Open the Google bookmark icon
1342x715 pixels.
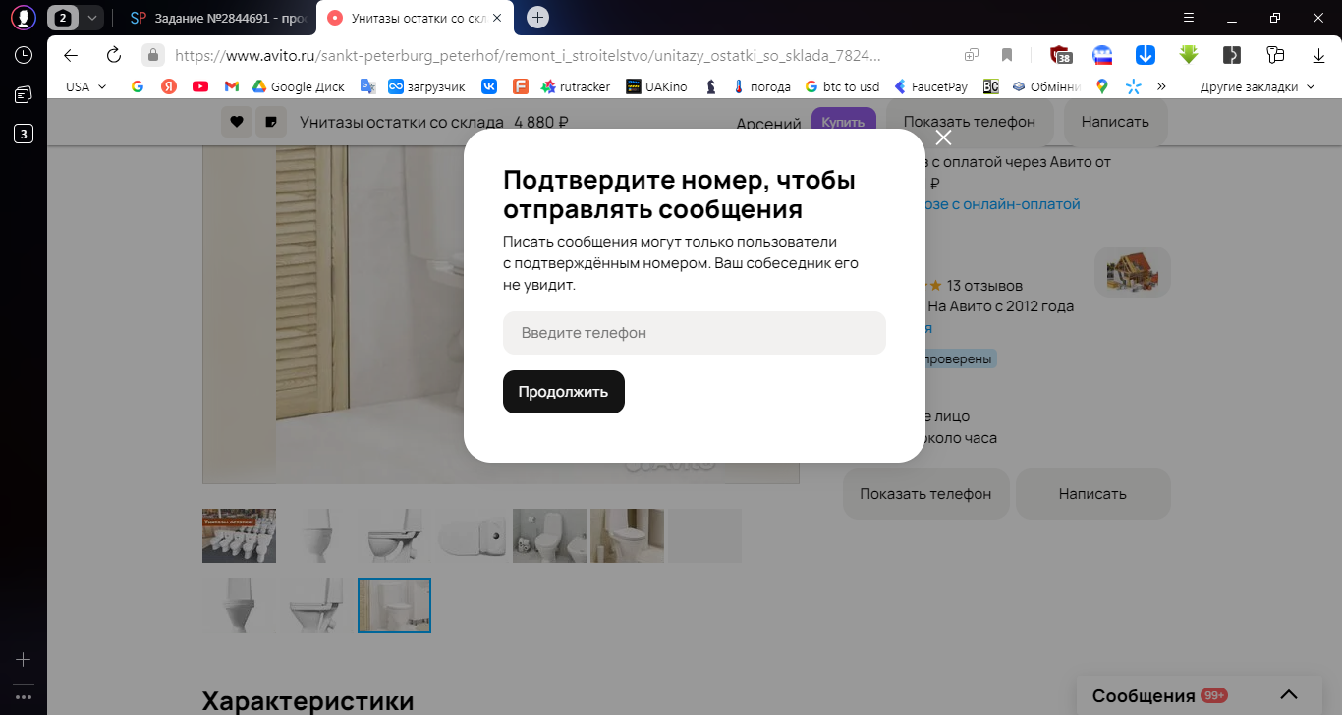click(138, 86)
